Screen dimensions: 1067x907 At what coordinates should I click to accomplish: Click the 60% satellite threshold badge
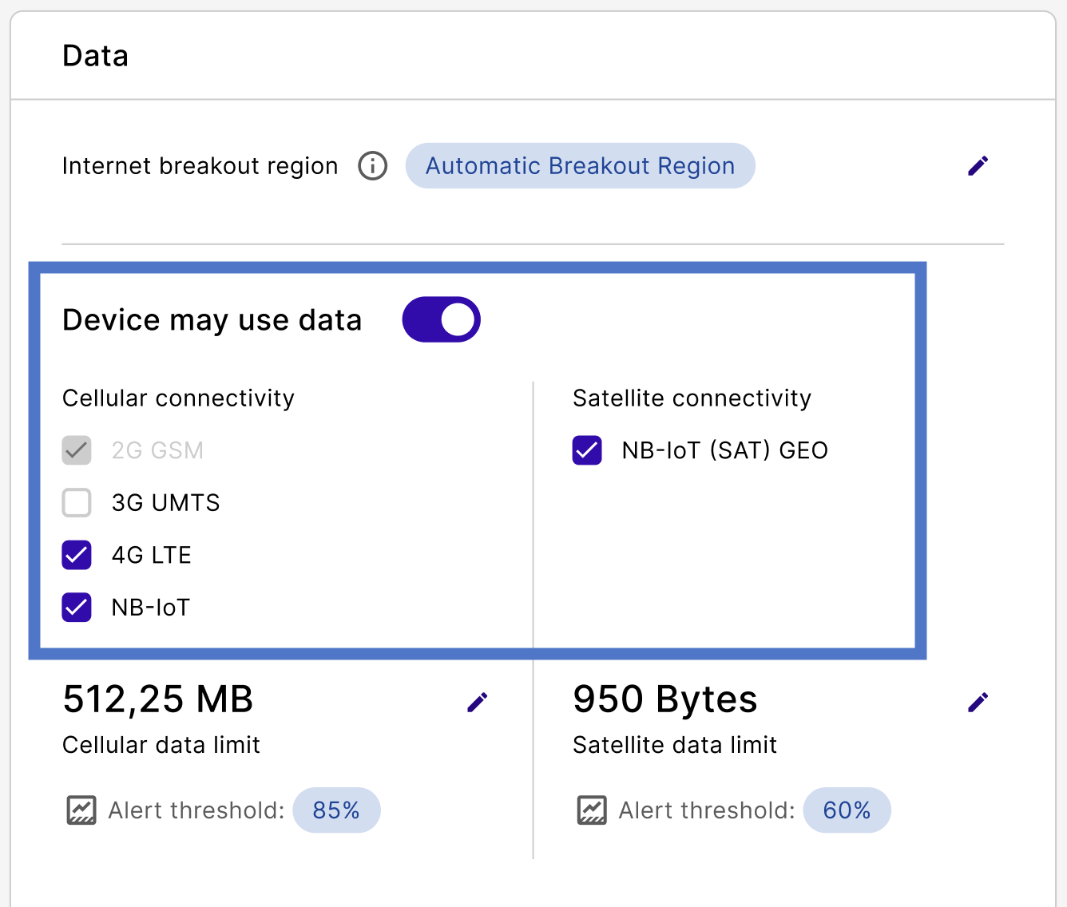[847, 810]
